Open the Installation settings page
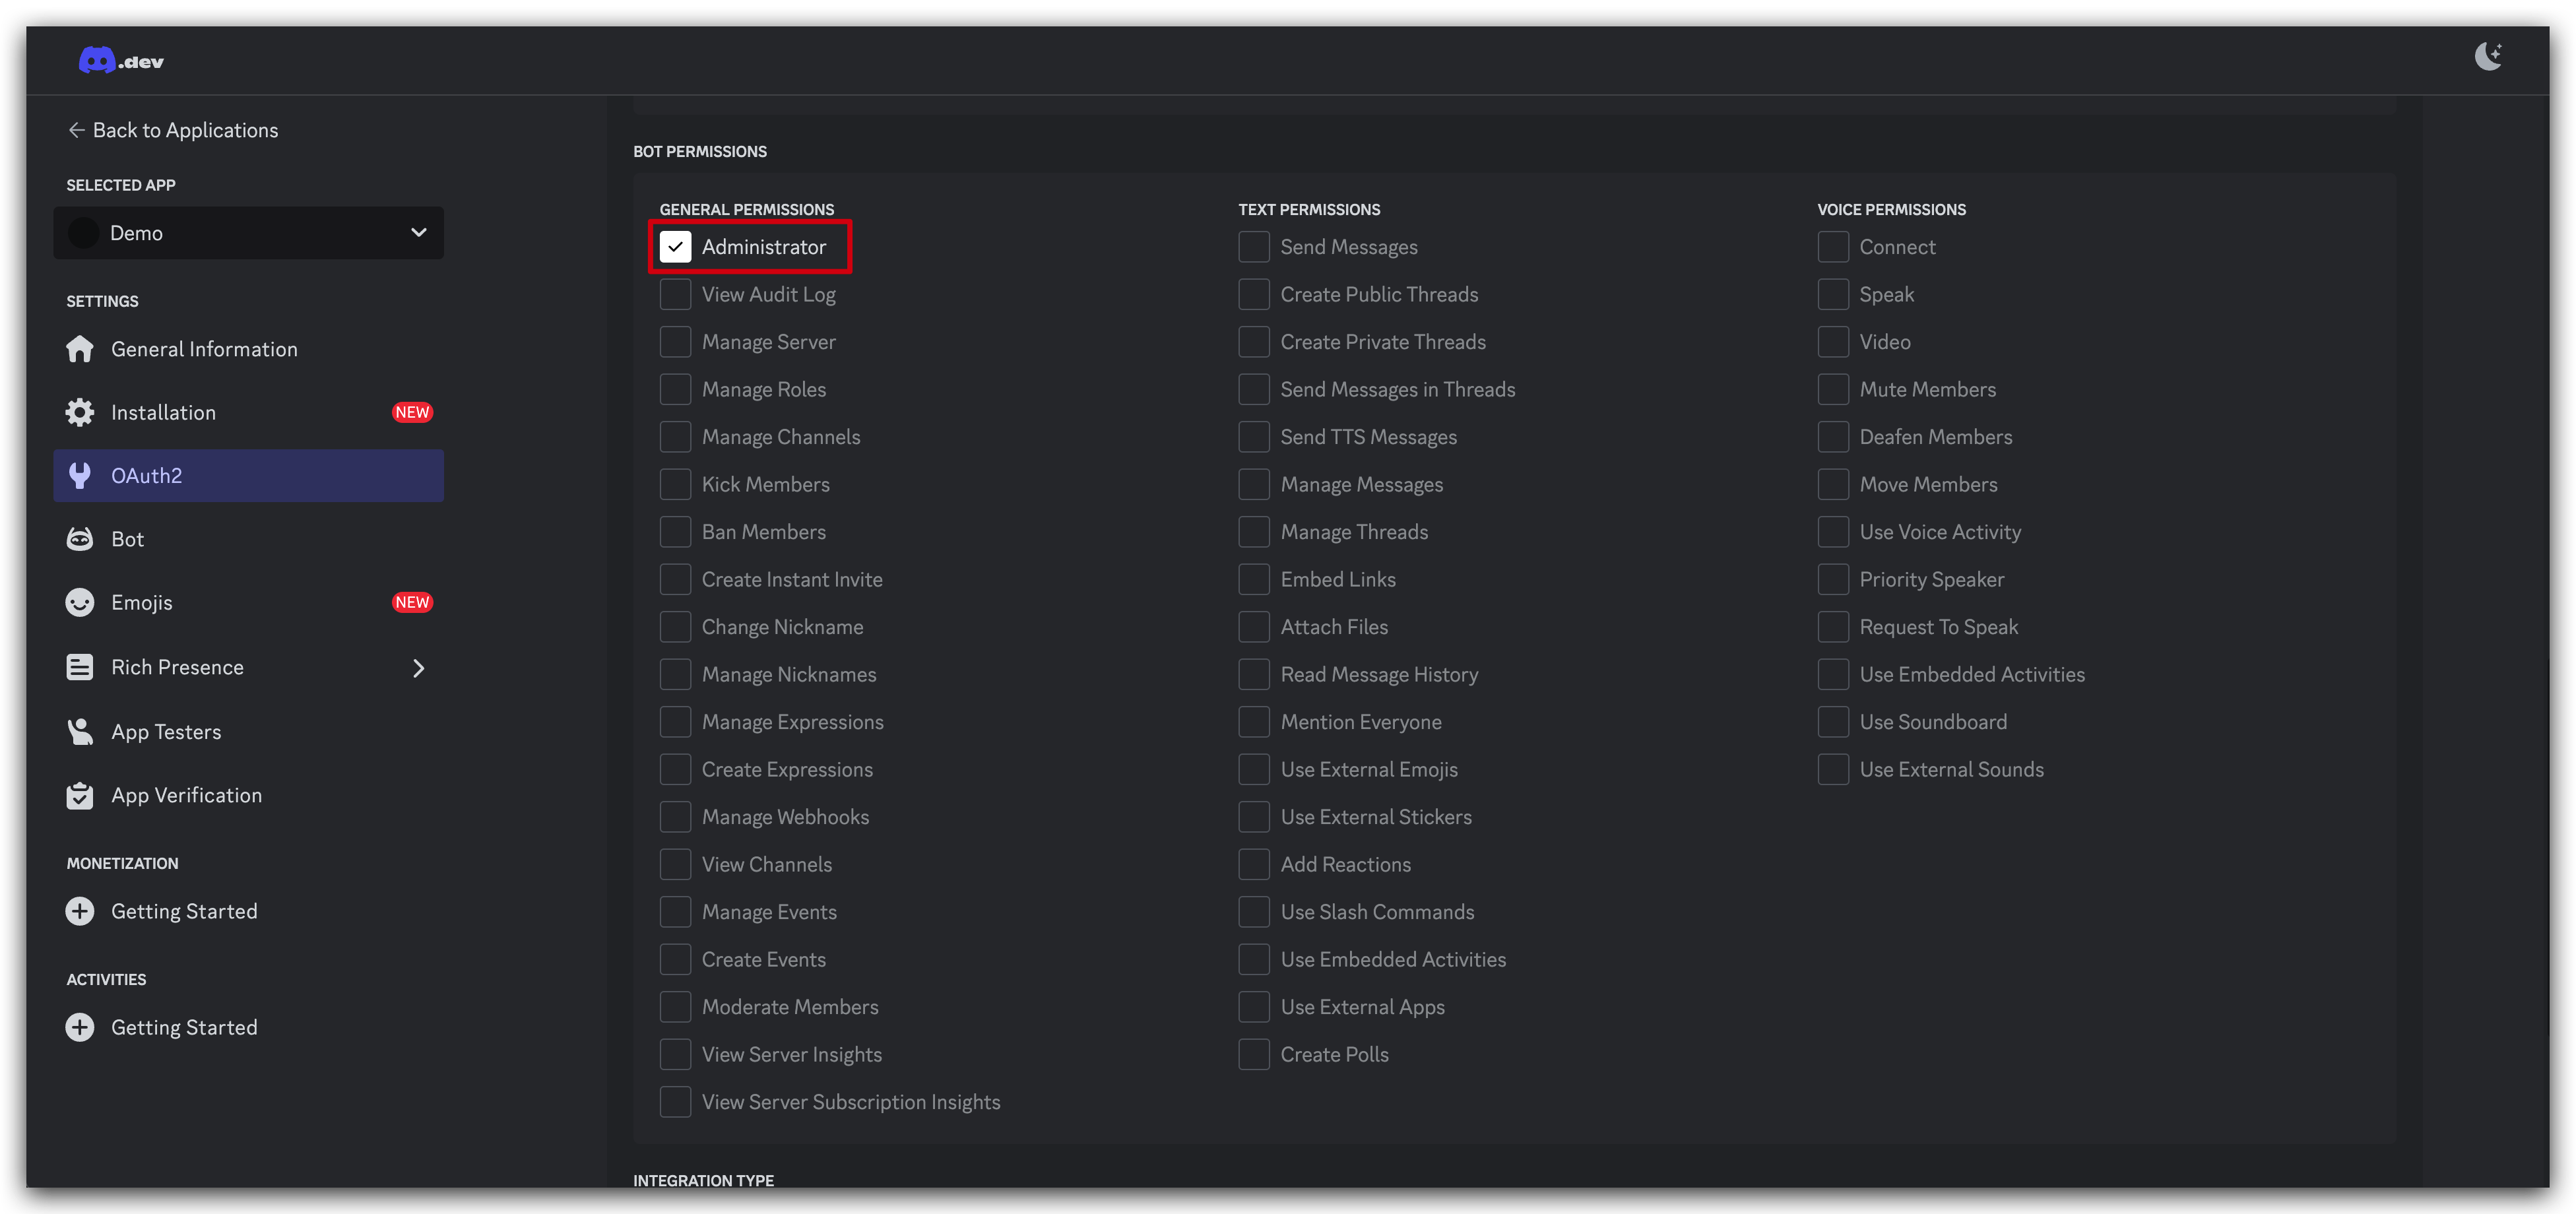This screenshot has height=1214, width=2576. pos(248,412)
